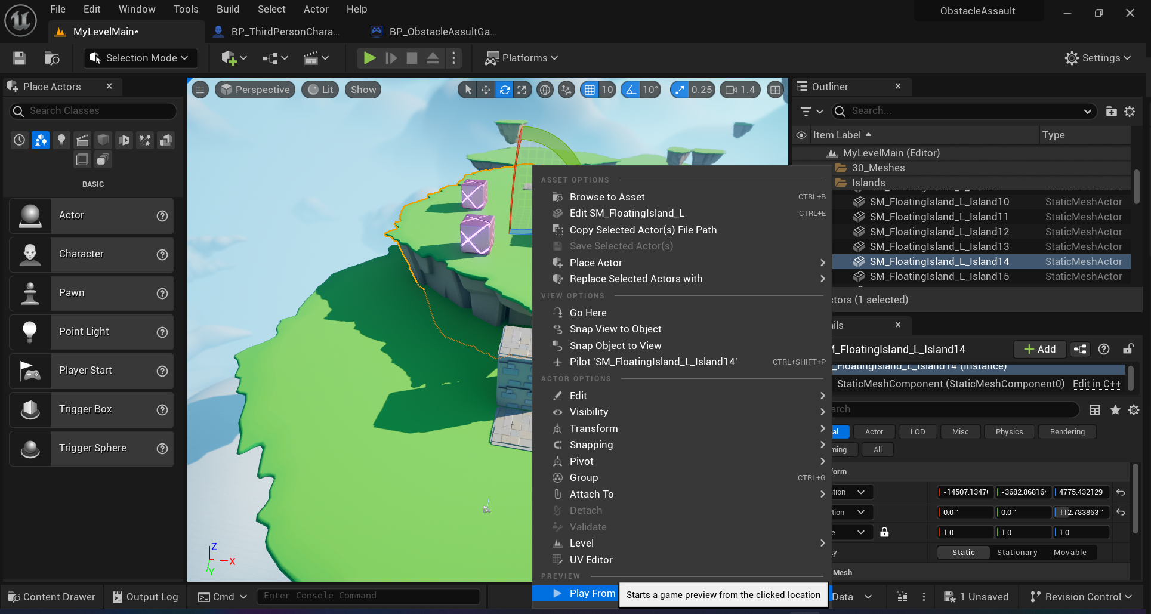The height and width of the screenshot is (614, 1151).
Task: Open the Content Drawer
Action: point(52,597)
